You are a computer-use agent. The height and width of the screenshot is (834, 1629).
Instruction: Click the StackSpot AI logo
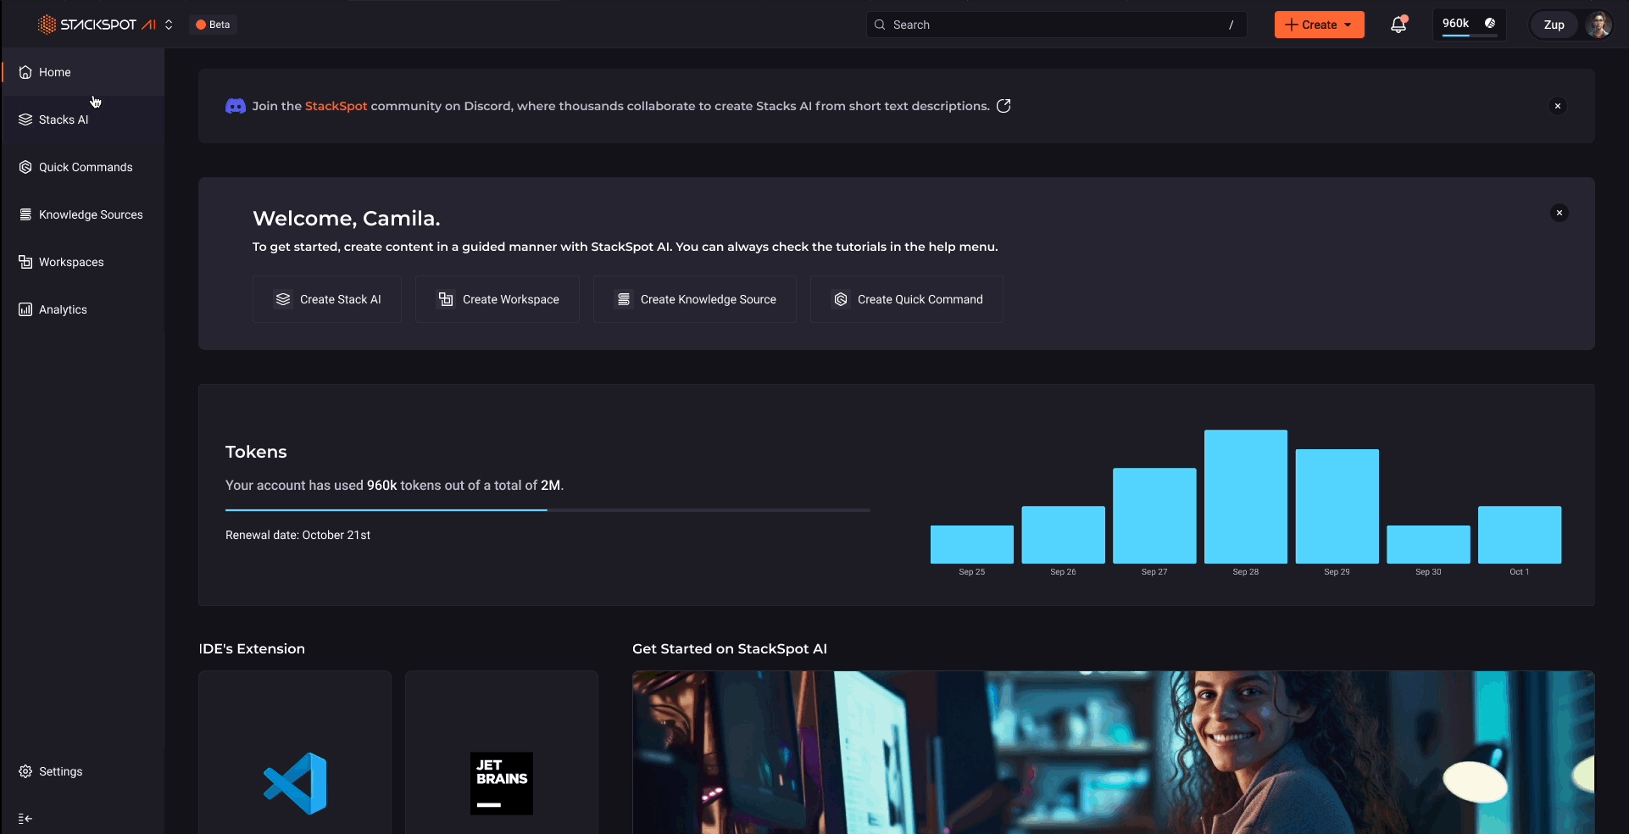(97, 25)
